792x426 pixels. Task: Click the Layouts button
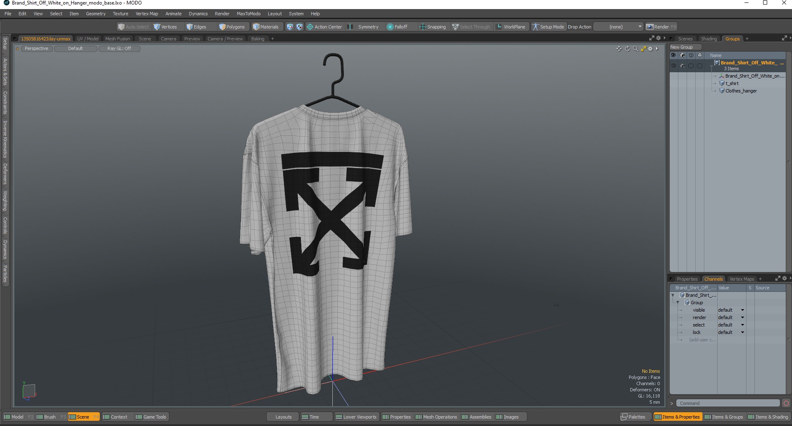283,417
